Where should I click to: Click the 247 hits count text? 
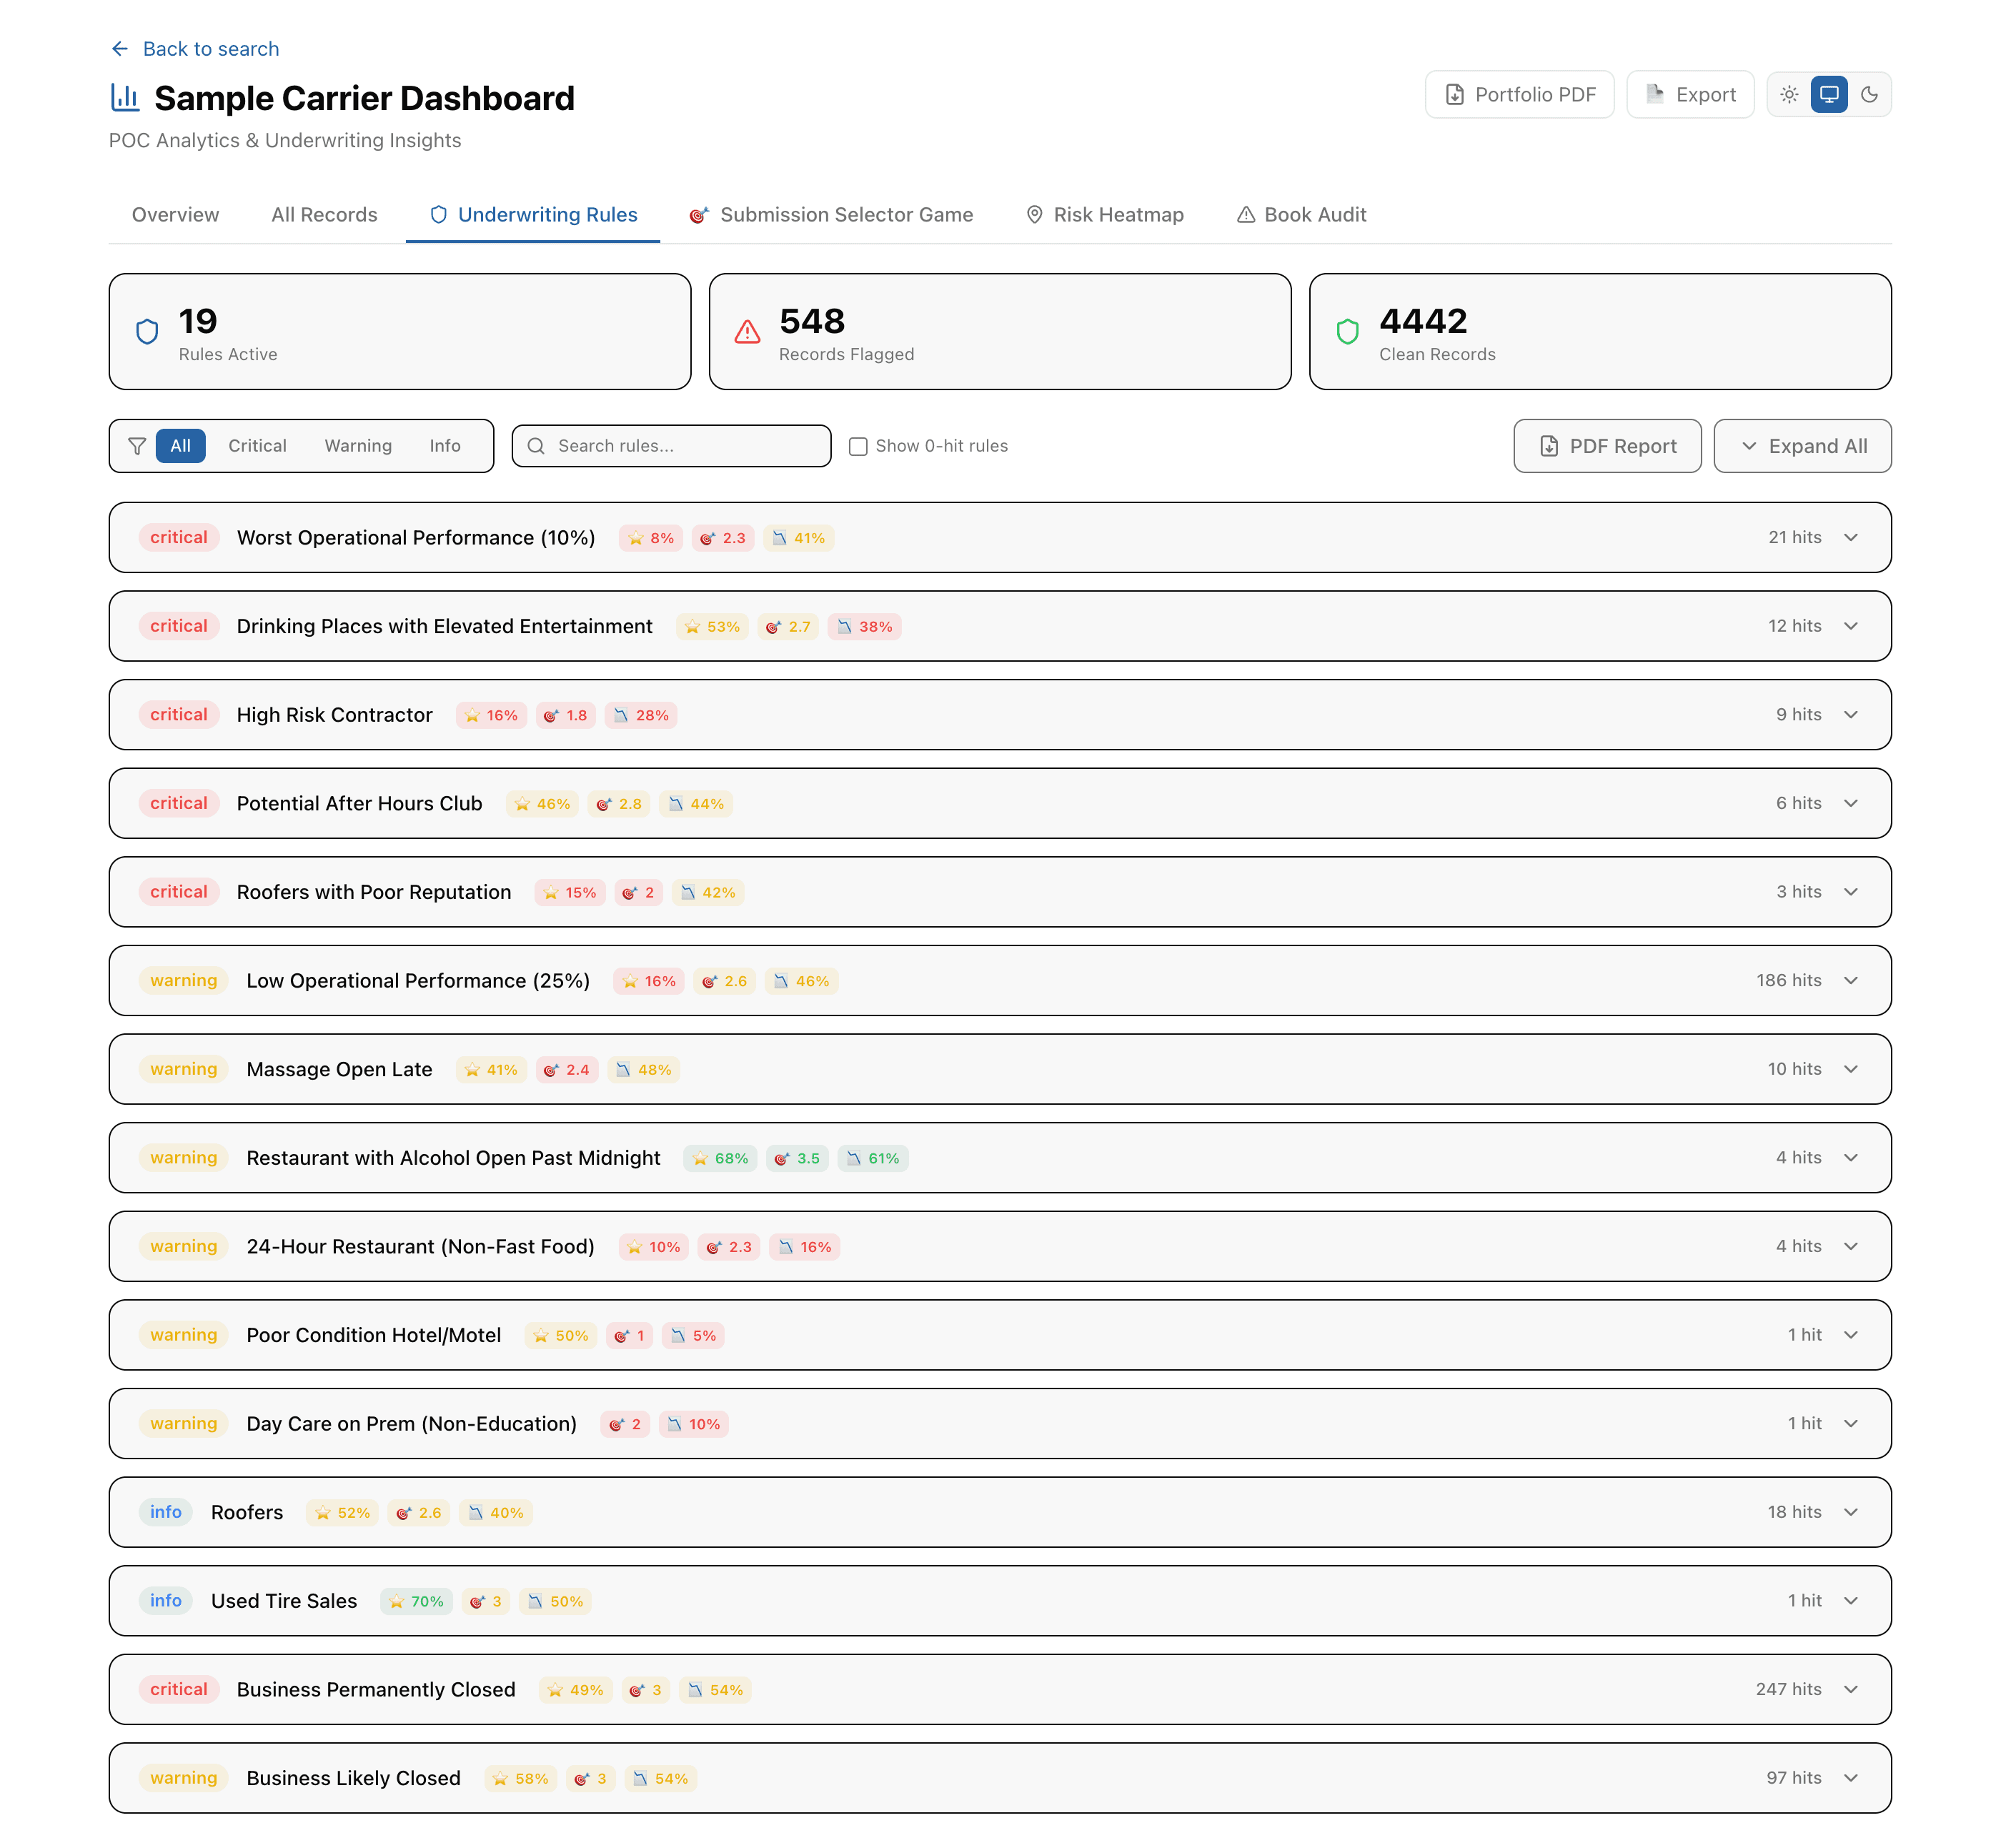pyautogui.click(x=1788, y=1690)
